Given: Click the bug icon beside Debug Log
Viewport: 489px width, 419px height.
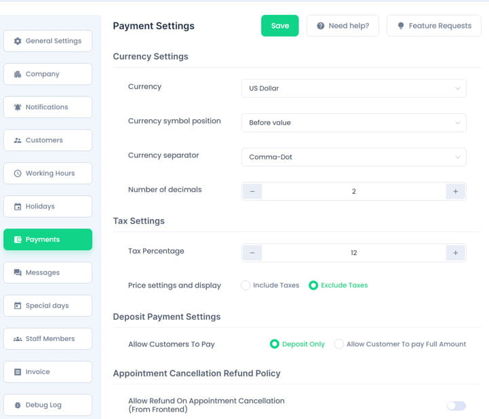Looking at the screenshot, I should 18,405.
